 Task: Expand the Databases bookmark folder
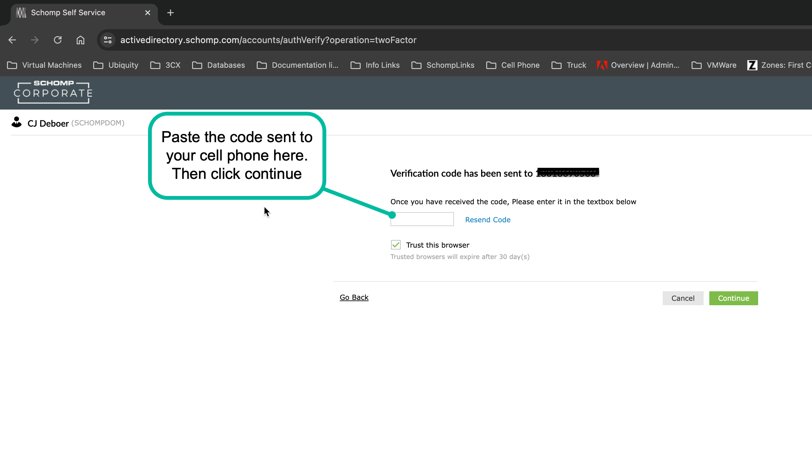[x=219, y=65]
